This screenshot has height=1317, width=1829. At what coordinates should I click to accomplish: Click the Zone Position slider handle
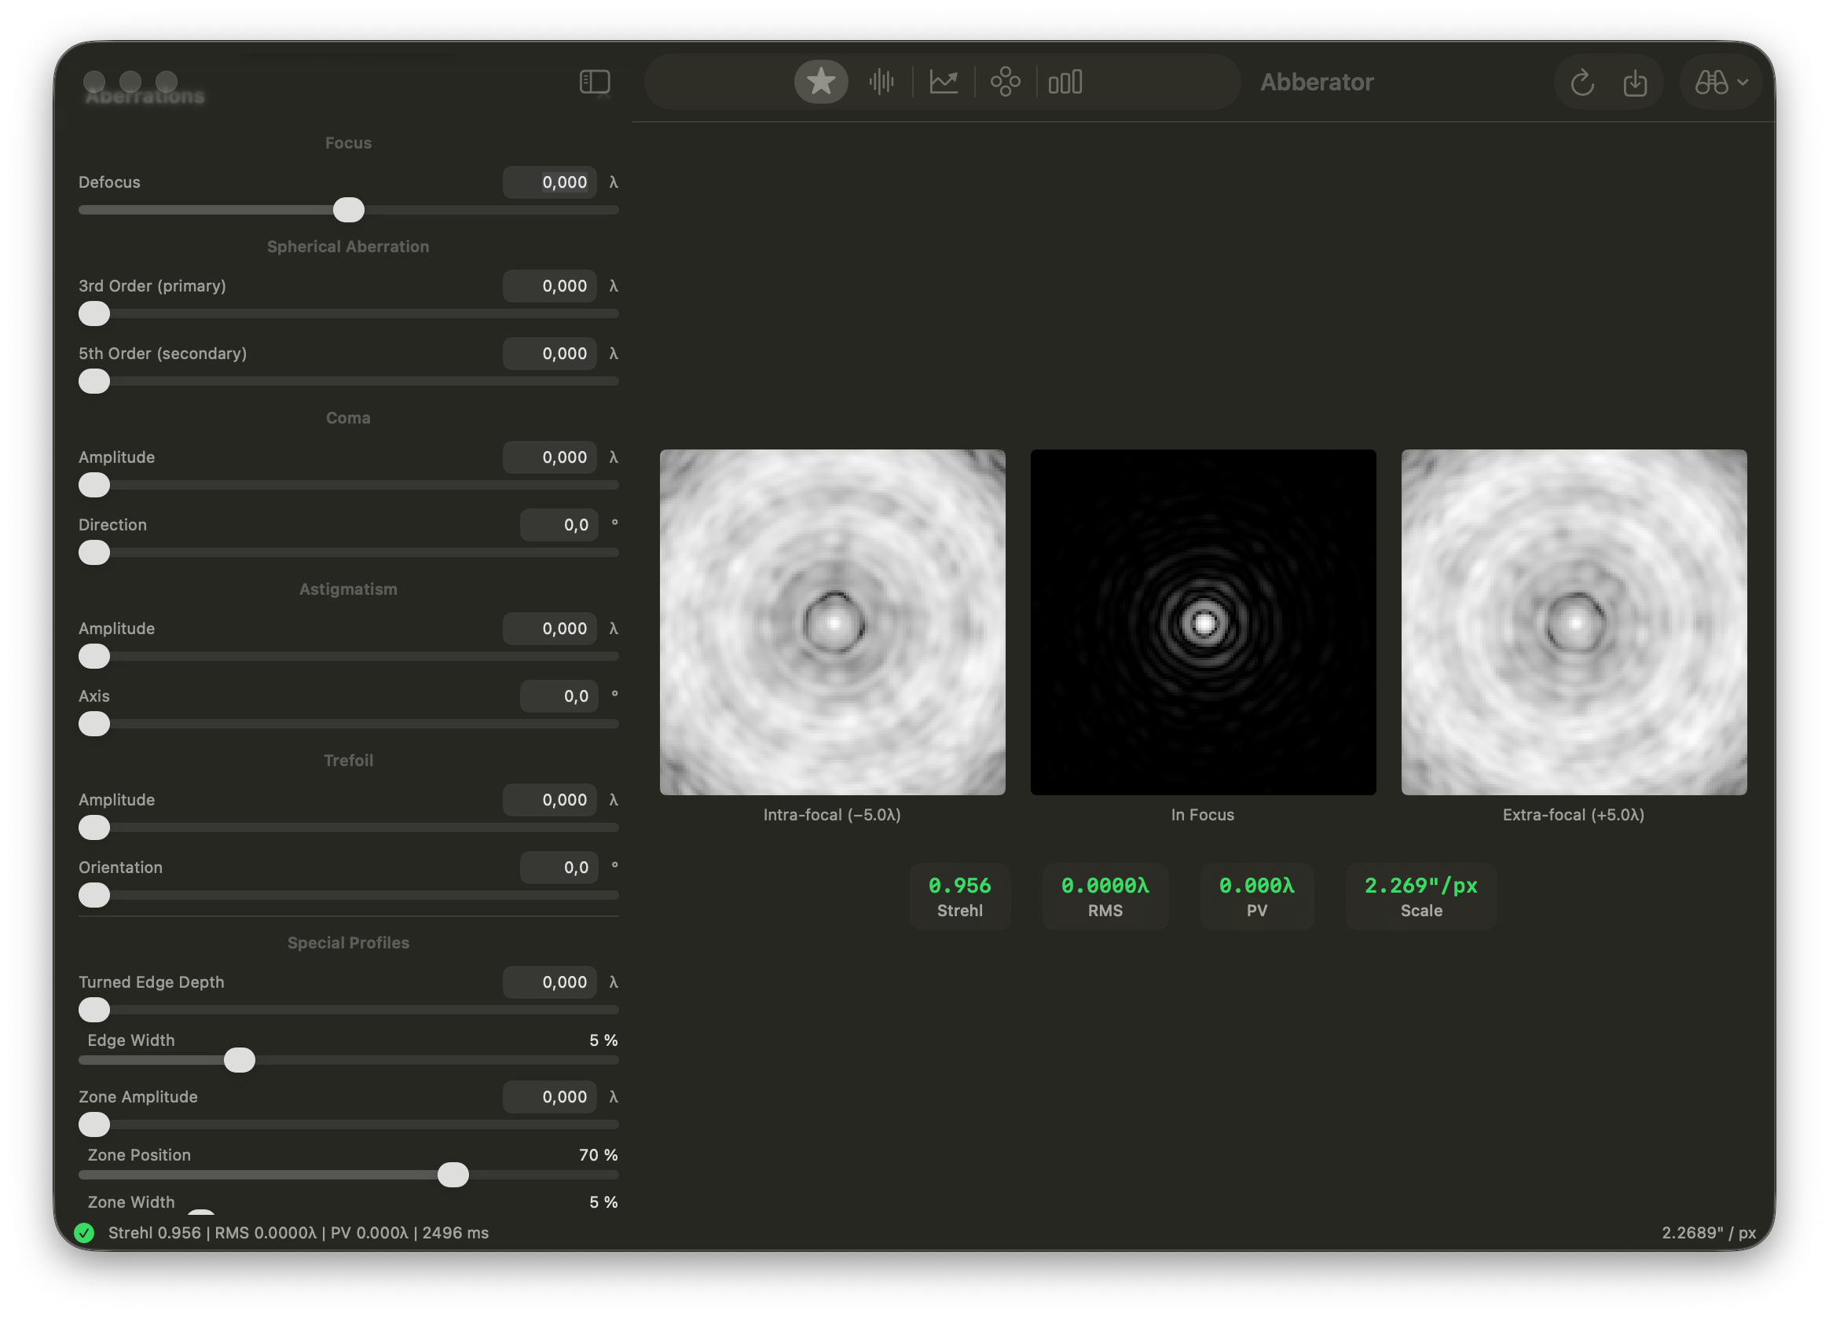coord(453,1175)
